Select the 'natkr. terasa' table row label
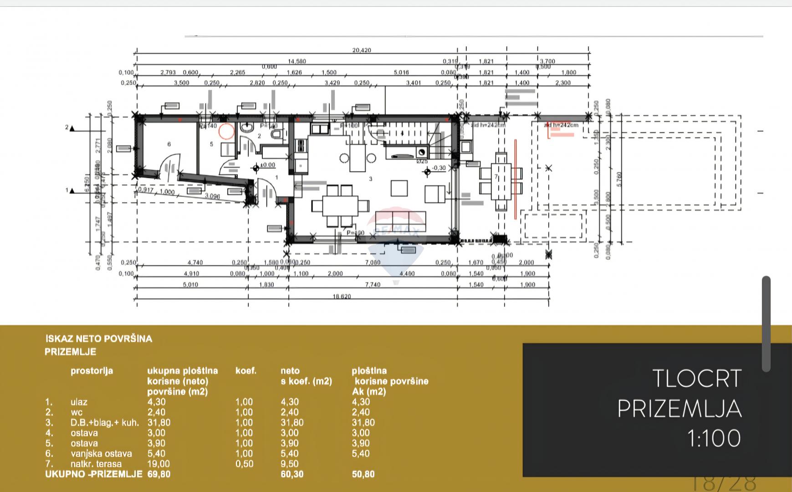Viewport: 792px width, 492px height. [x=96, y=464]
